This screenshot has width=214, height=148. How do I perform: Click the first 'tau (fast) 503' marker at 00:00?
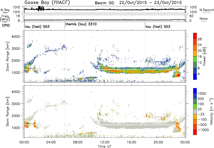(x=37, y=26)
